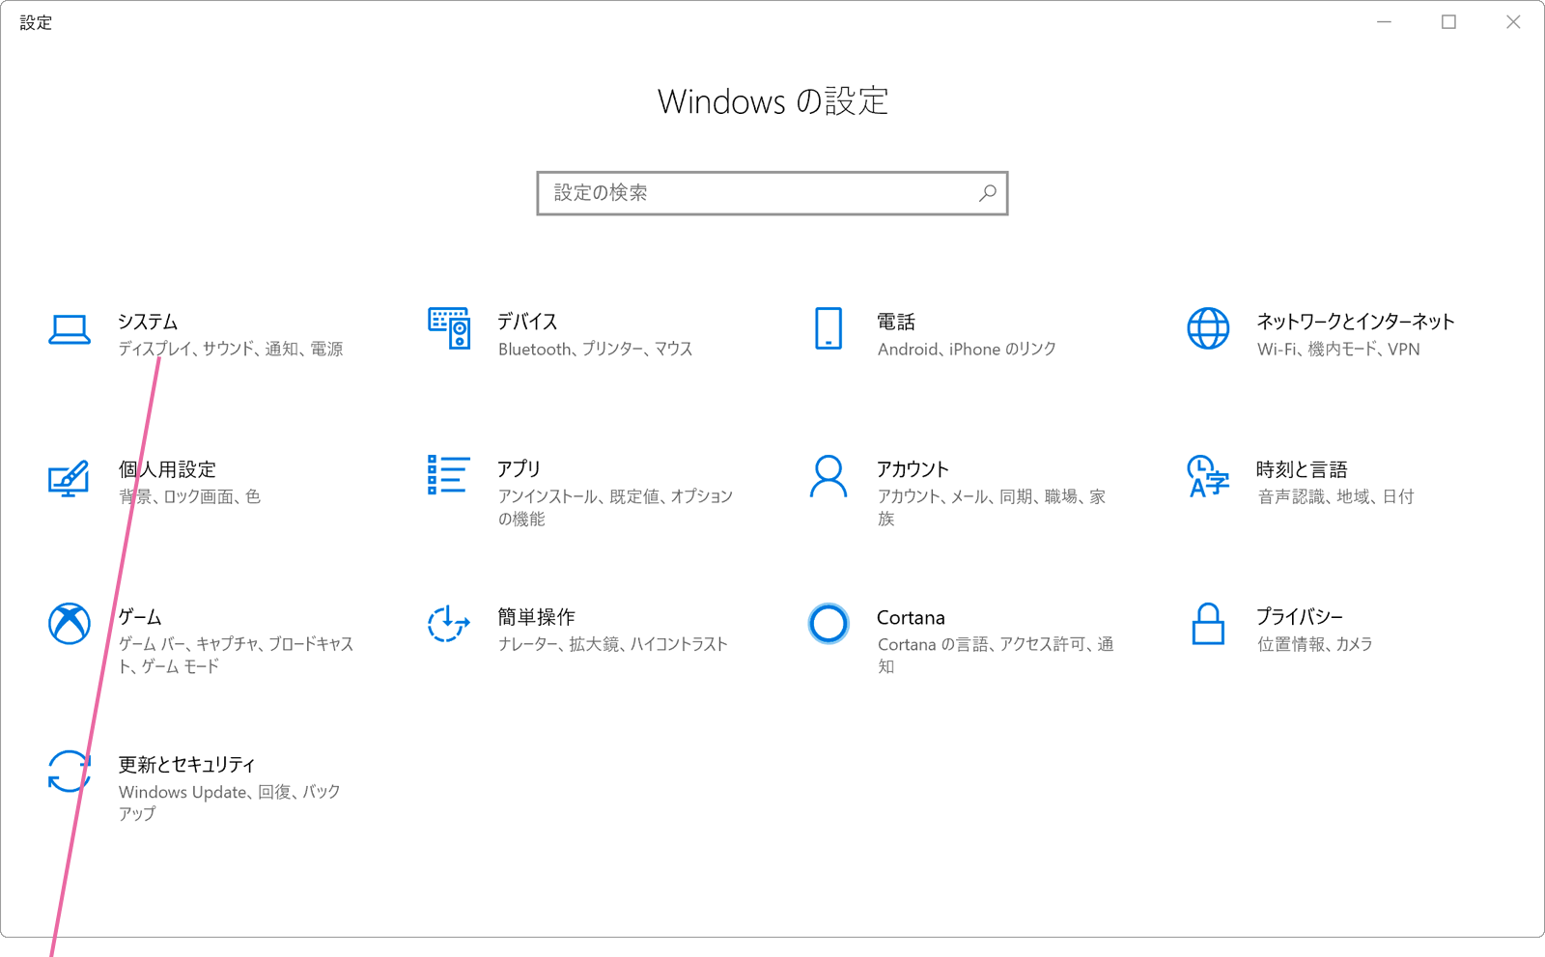
Task: Select the 電話 category title
Action: [896, 322]
